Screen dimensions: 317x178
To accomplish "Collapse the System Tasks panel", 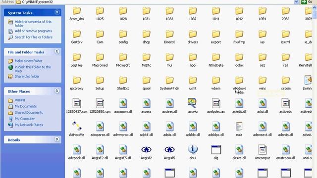I will pos(57,12).
